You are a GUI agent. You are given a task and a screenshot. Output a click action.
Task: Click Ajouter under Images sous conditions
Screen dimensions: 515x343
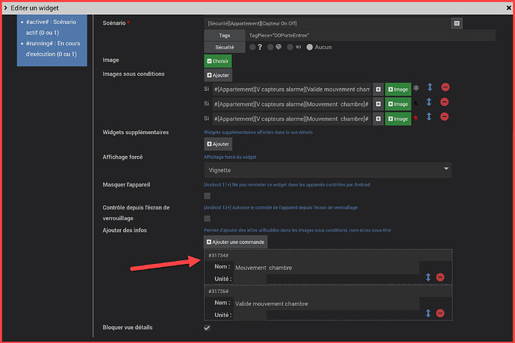click(218, 75)
